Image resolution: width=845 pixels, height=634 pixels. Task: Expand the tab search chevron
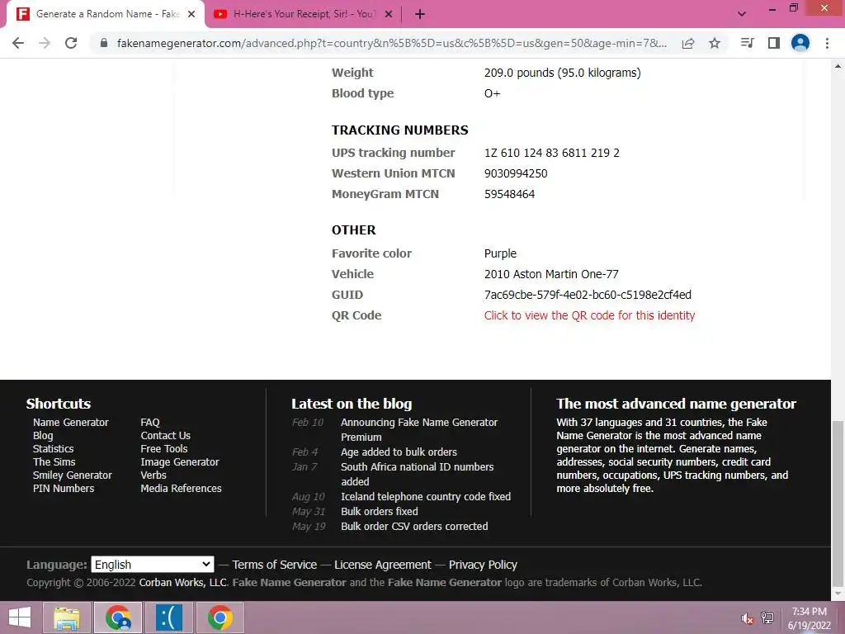[x=742, y=14]
